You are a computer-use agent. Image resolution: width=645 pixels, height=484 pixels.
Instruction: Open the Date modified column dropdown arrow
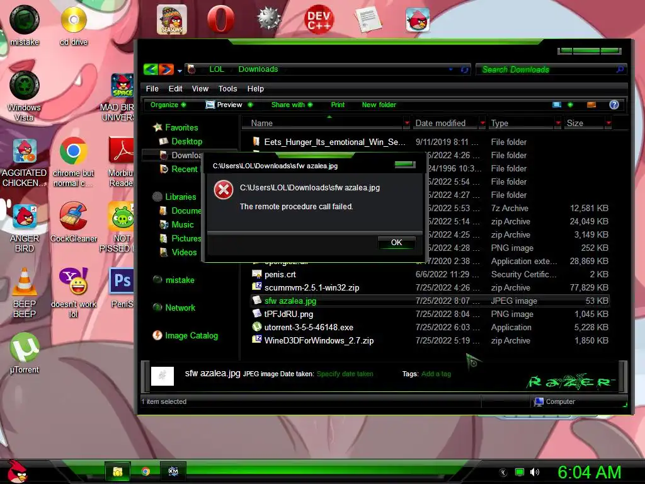coord(482,123)
